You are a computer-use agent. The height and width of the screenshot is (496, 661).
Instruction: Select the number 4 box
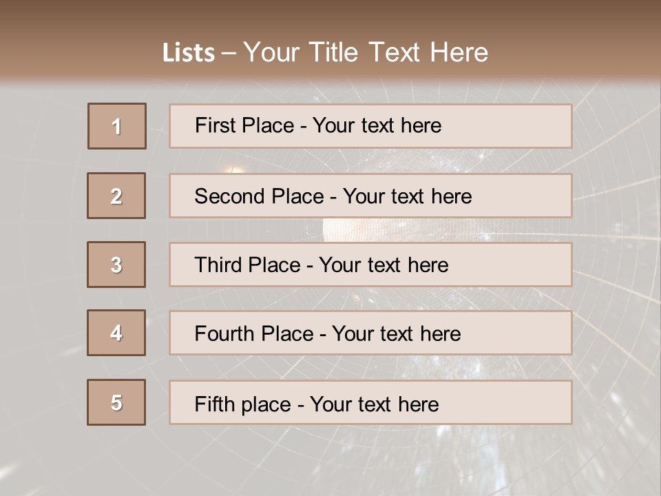(116, 333)
